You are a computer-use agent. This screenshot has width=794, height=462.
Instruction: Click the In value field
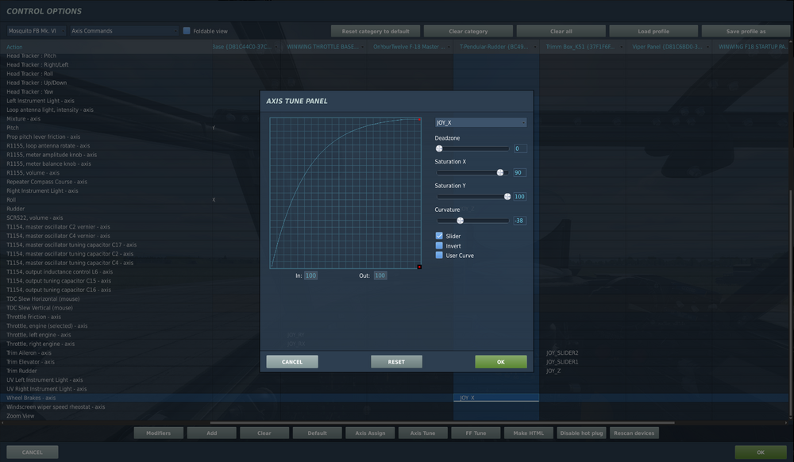point(310,275)
